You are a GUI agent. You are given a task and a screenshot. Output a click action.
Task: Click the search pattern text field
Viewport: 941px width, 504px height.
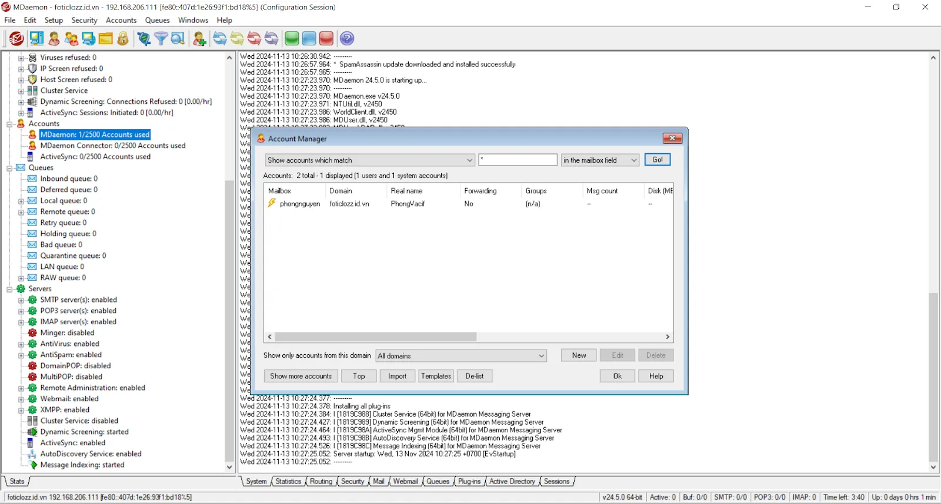point(518,160)
